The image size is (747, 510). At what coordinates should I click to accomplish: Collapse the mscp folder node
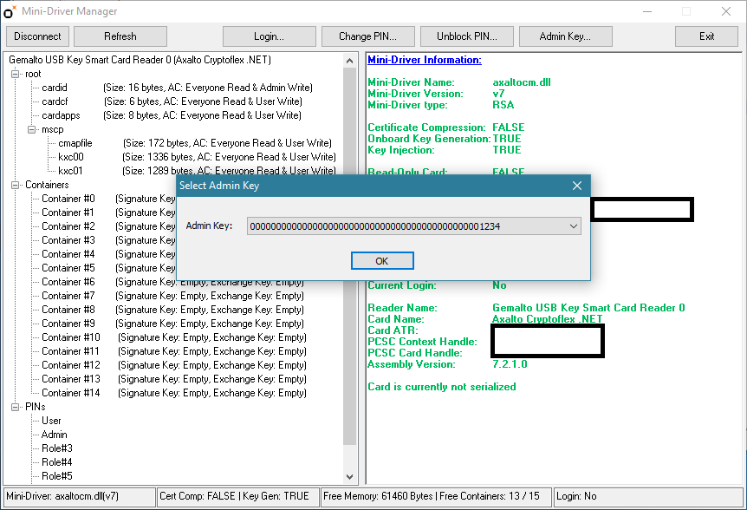[x=32, y=129]
